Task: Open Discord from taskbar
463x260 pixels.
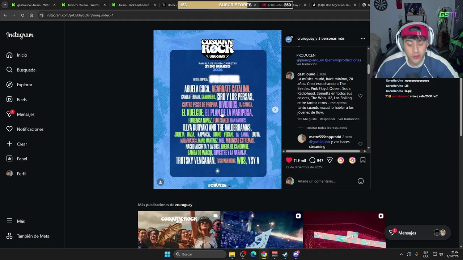Action: [296, 254]
